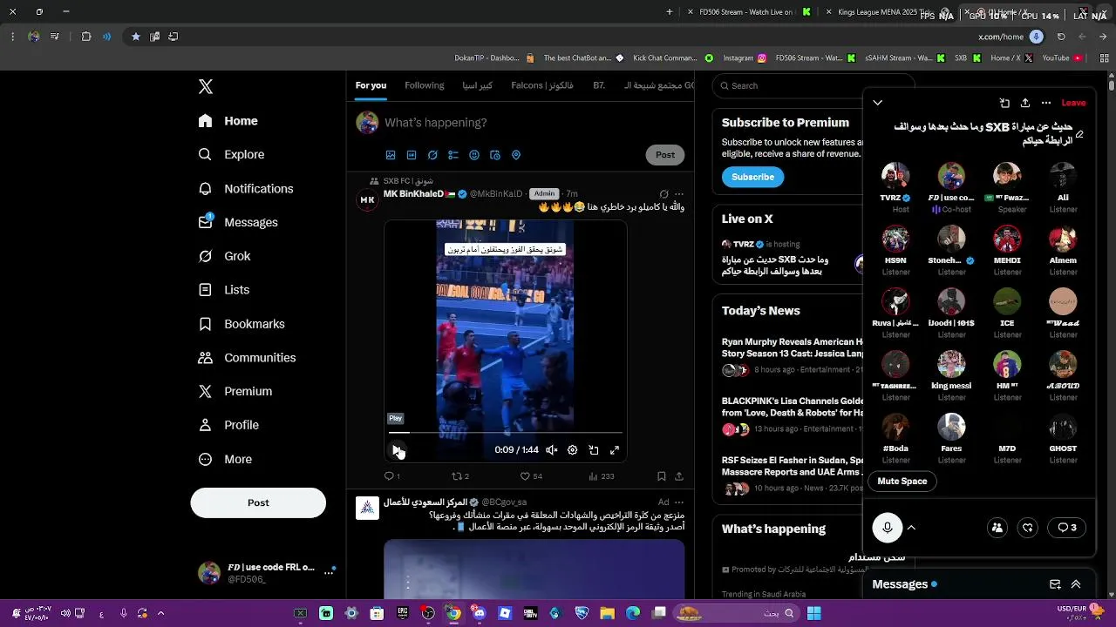This screenshot has height=627, width=1116.
Task: Expand microphone options caret
Action: point(911,528)
